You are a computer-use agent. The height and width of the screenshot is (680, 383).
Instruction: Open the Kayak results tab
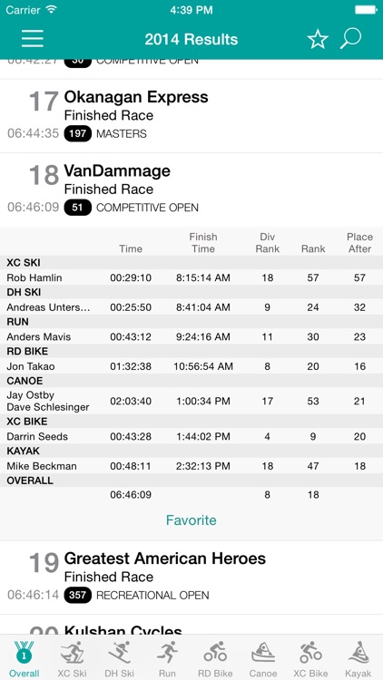click(x=358, y=658)
